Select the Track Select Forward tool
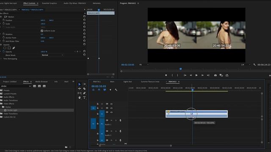271x152 pixels. [x=84, y=84]
